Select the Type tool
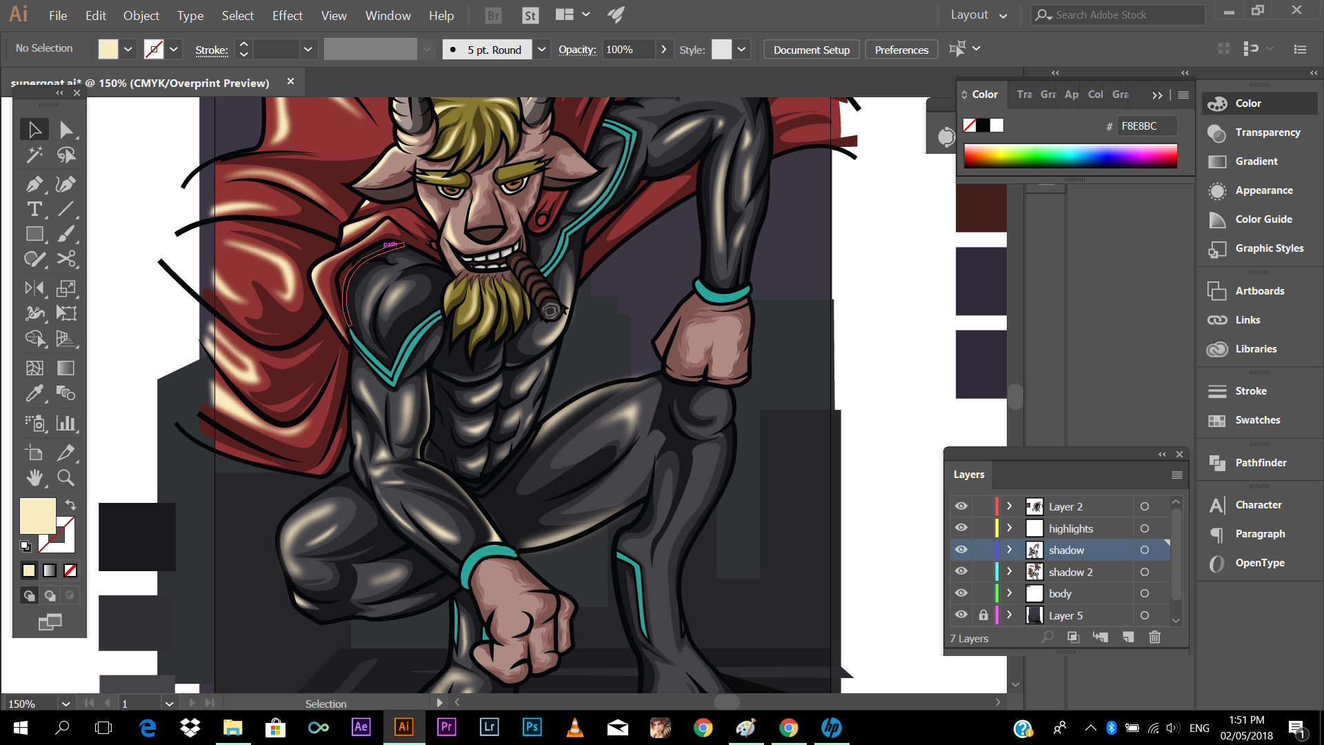Image resolution: width=1324 pixels, height=745 pixels. [x=34, y=209]
